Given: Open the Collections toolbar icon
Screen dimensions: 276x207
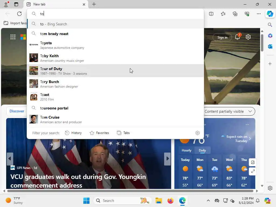Looking at the screenshot, I should click(235, 14).
